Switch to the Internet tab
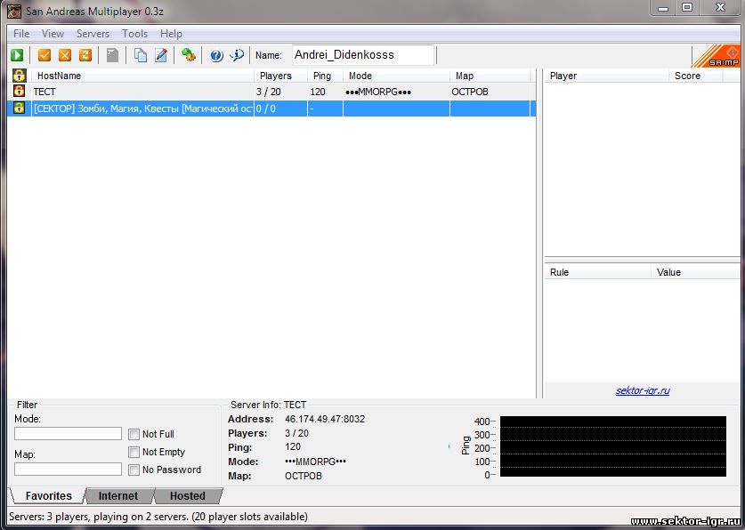The image size is (745, 530). point(118,496)
